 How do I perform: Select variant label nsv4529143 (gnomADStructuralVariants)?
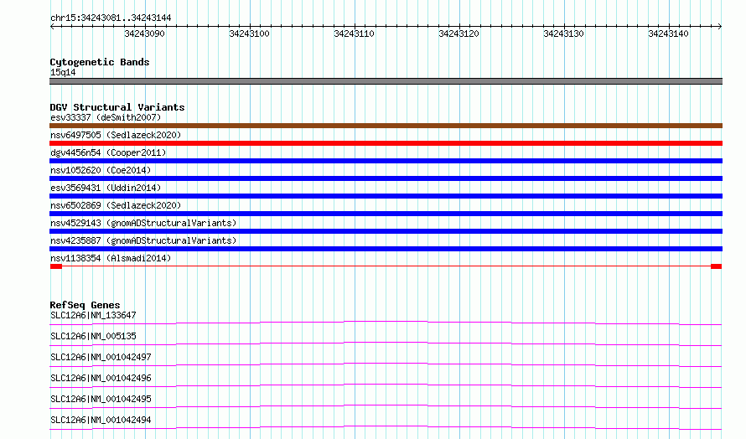tap(143, 223)
